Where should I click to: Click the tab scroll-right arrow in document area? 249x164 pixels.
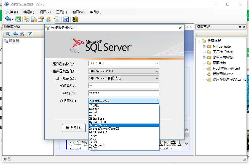point(188,27)
